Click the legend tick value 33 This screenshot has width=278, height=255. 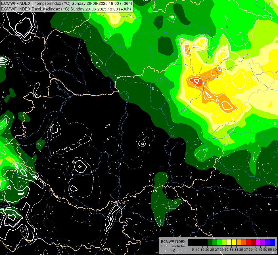point(236,250)
